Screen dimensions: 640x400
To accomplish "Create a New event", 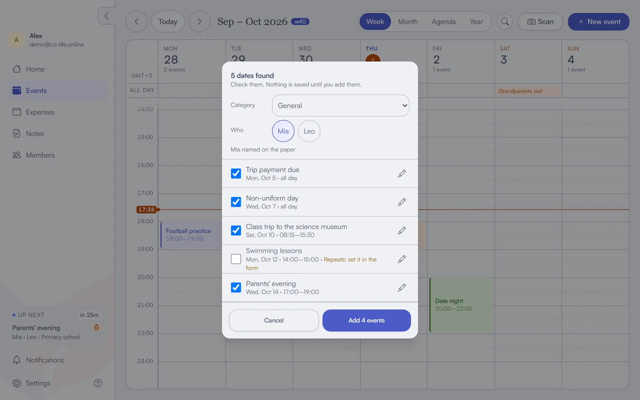I will [x=599, y=21].
